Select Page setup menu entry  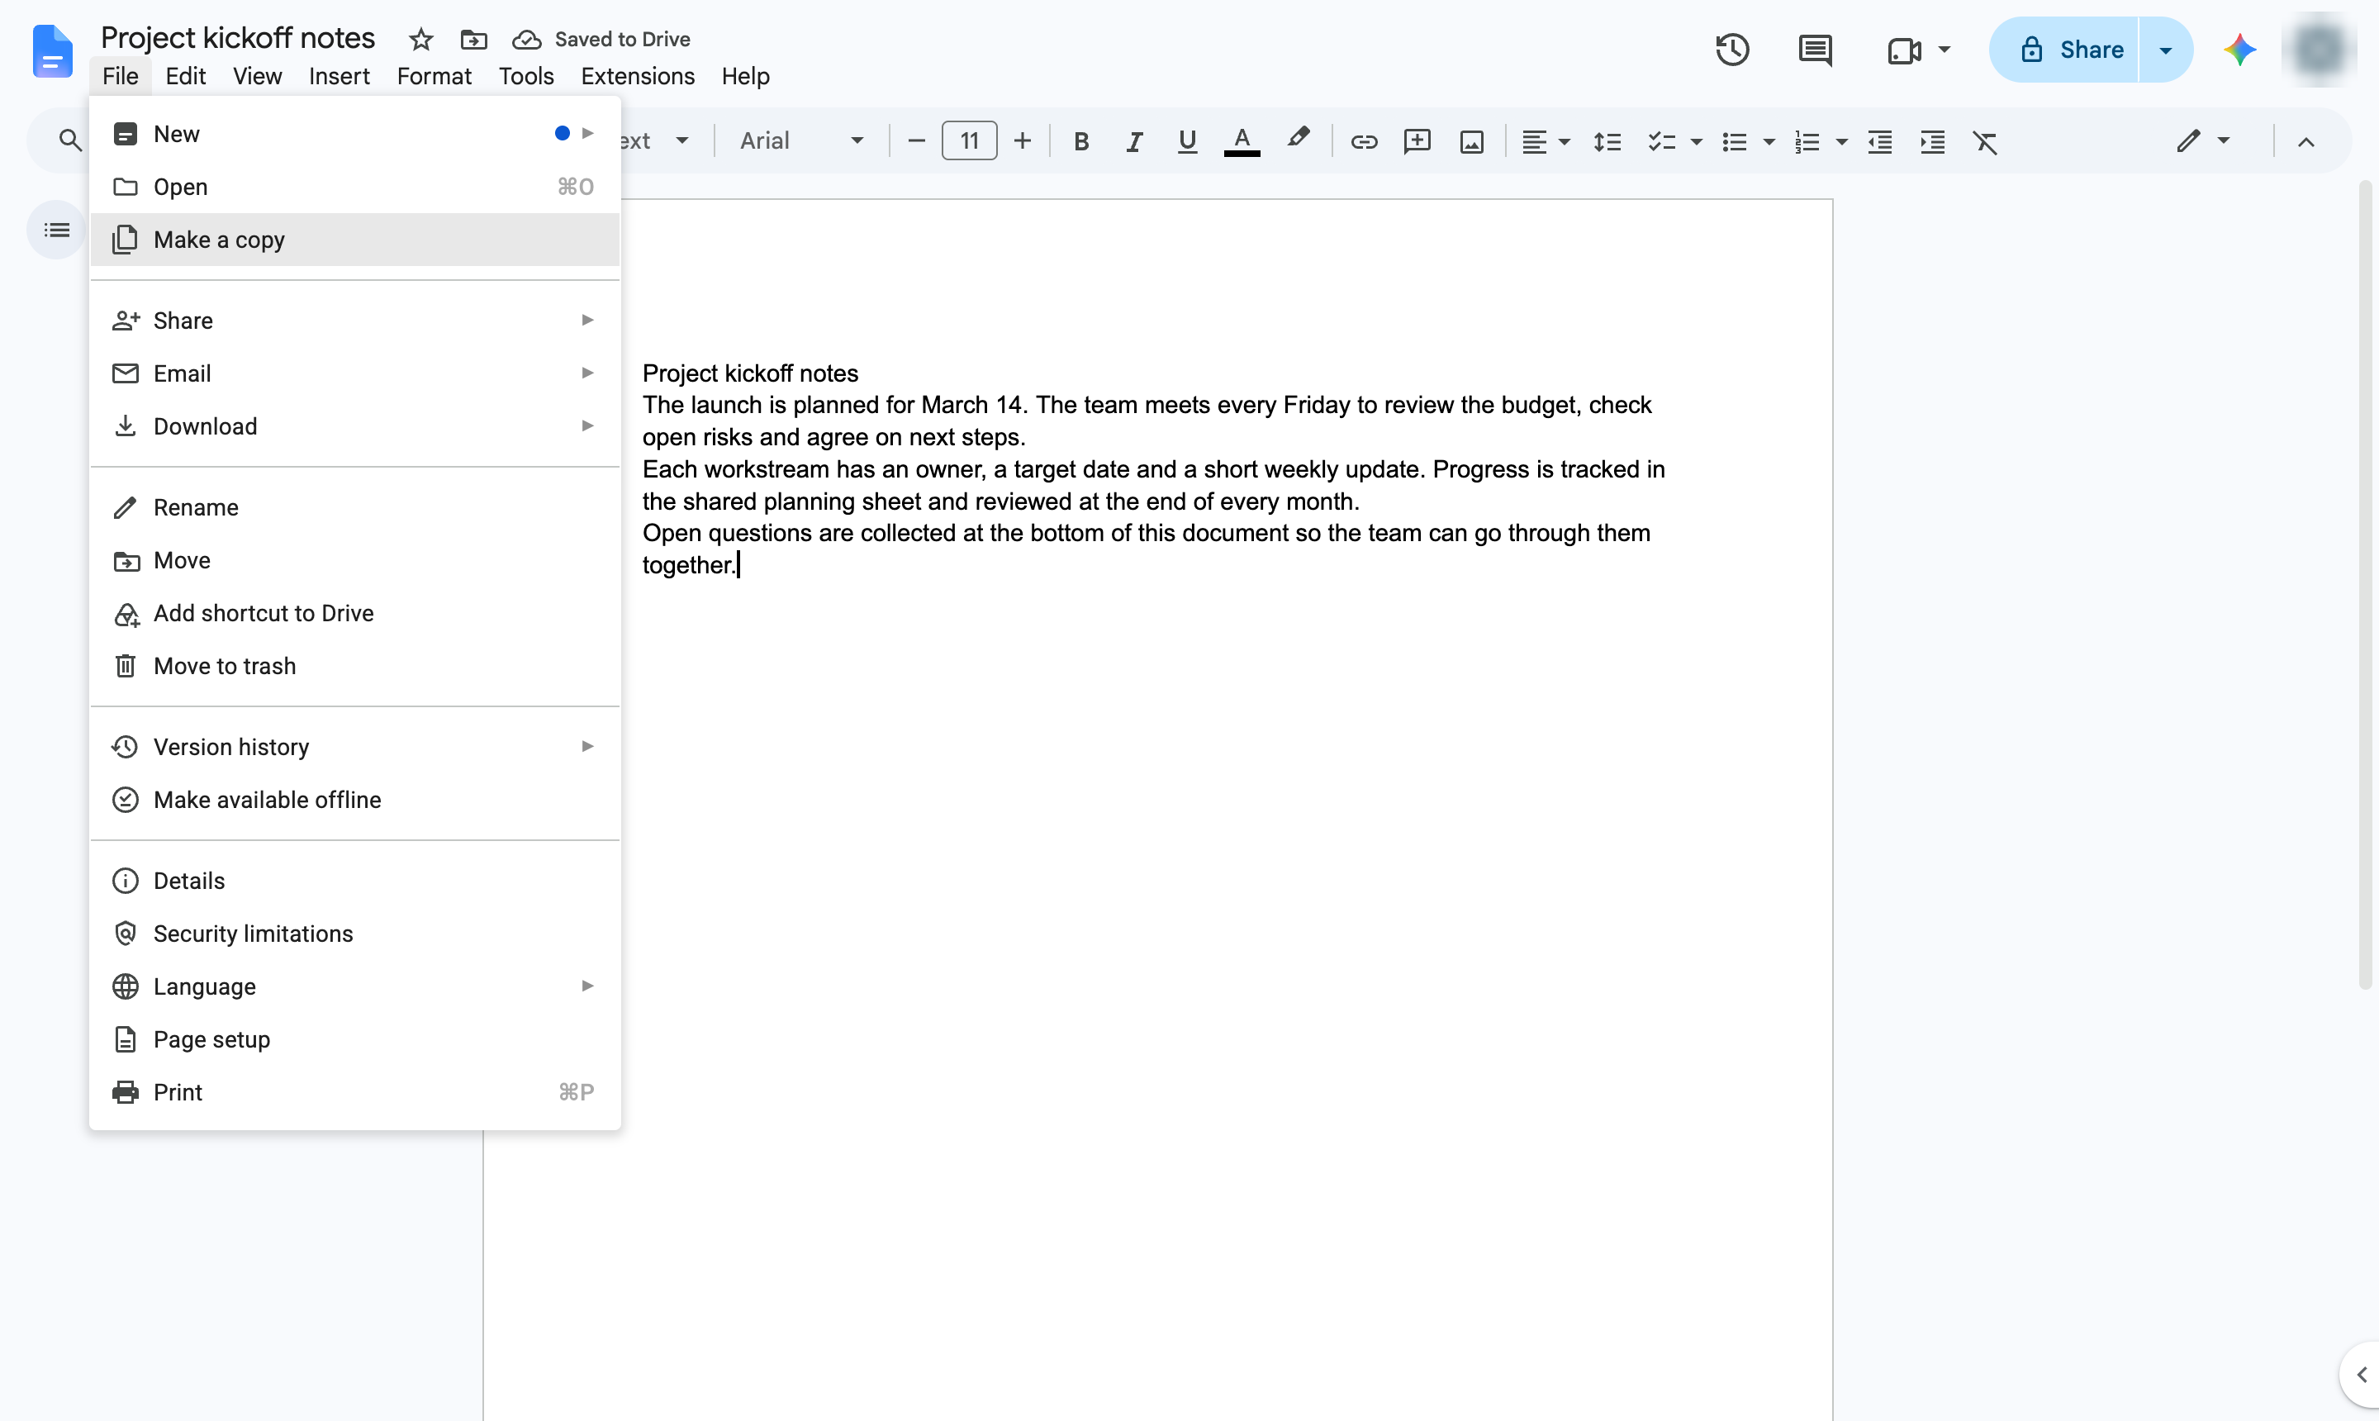tap(355, 1039)
